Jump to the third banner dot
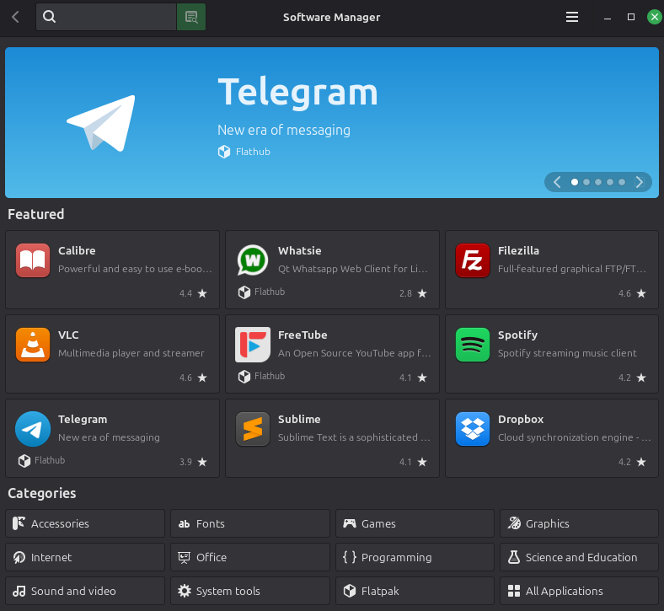 (x=598, y=182)
